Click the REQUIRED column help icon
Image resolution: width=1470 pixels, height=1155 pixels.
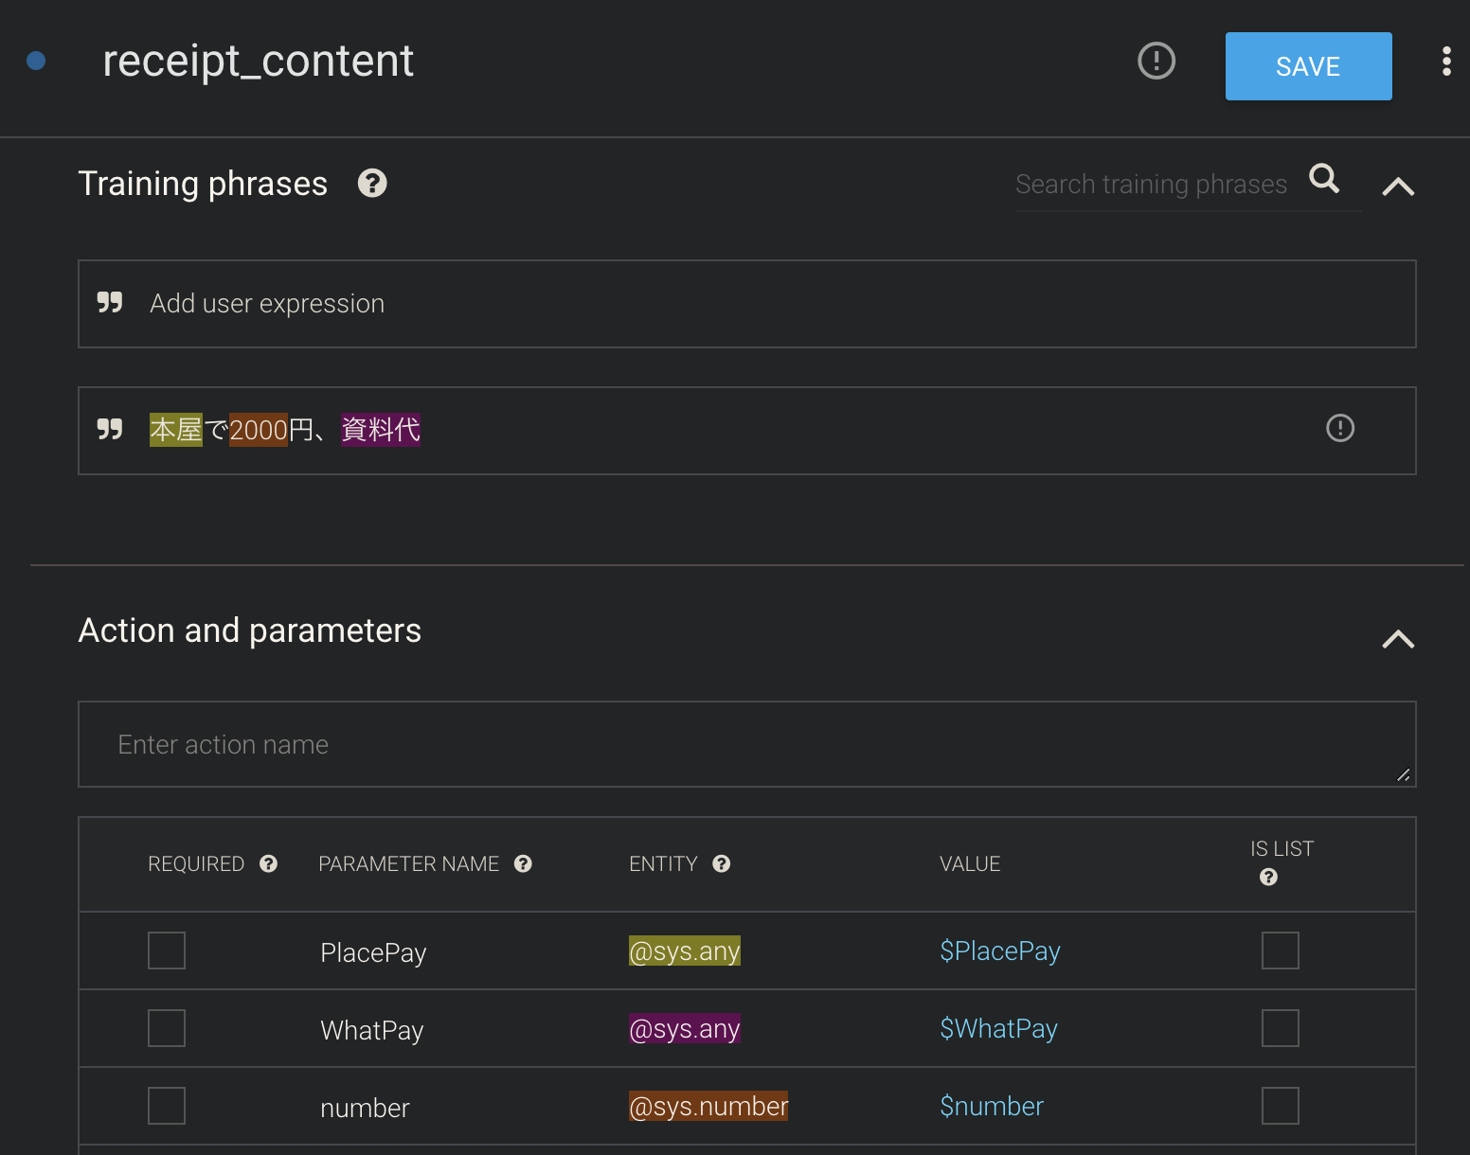point(269,863)
